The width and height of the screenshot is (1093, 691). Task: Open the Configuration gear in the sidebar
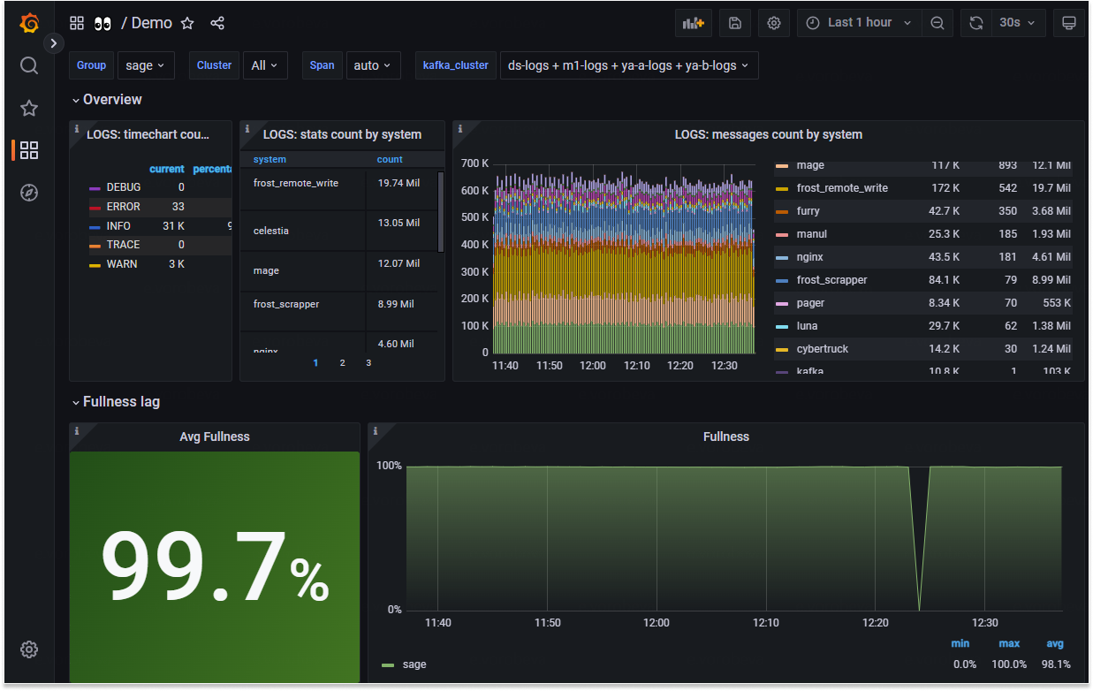[x=29, y=649]
